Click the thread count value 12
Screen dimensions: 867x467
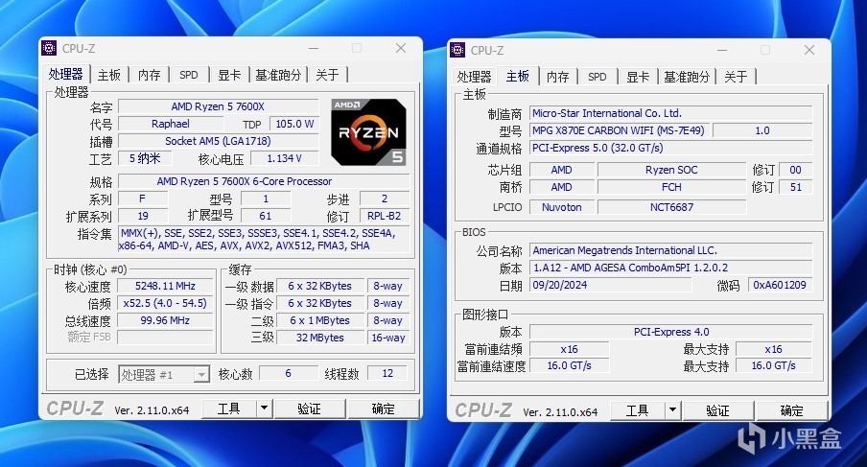(x=387, y=373)
